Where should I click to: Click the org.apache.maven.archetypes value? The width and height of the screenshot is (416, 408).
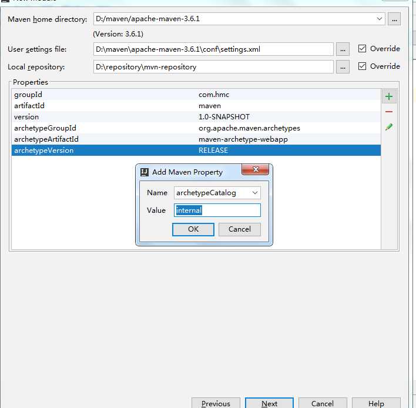pos(249,128)
